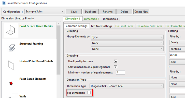Click the Minimum number of equal segments field

pyautogui.click(x=120, y=72)
